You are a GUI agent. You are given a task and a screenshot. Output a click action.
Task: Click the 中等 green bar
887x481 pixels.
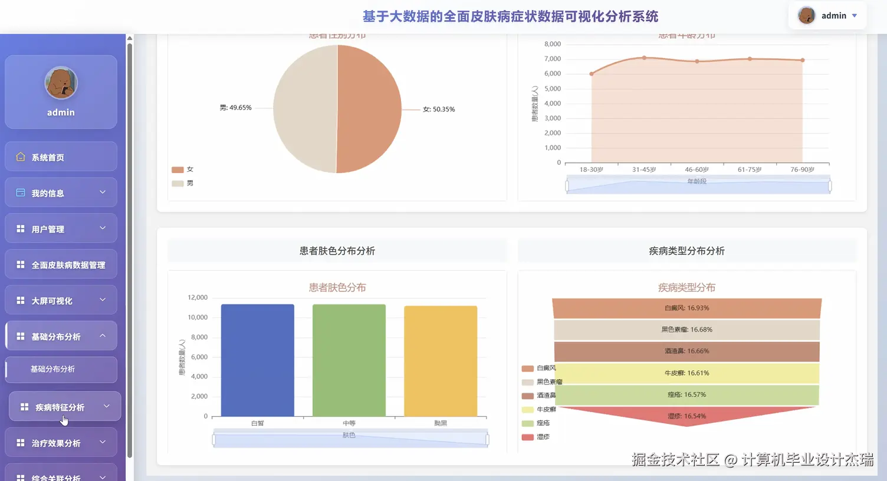point(349,360)
